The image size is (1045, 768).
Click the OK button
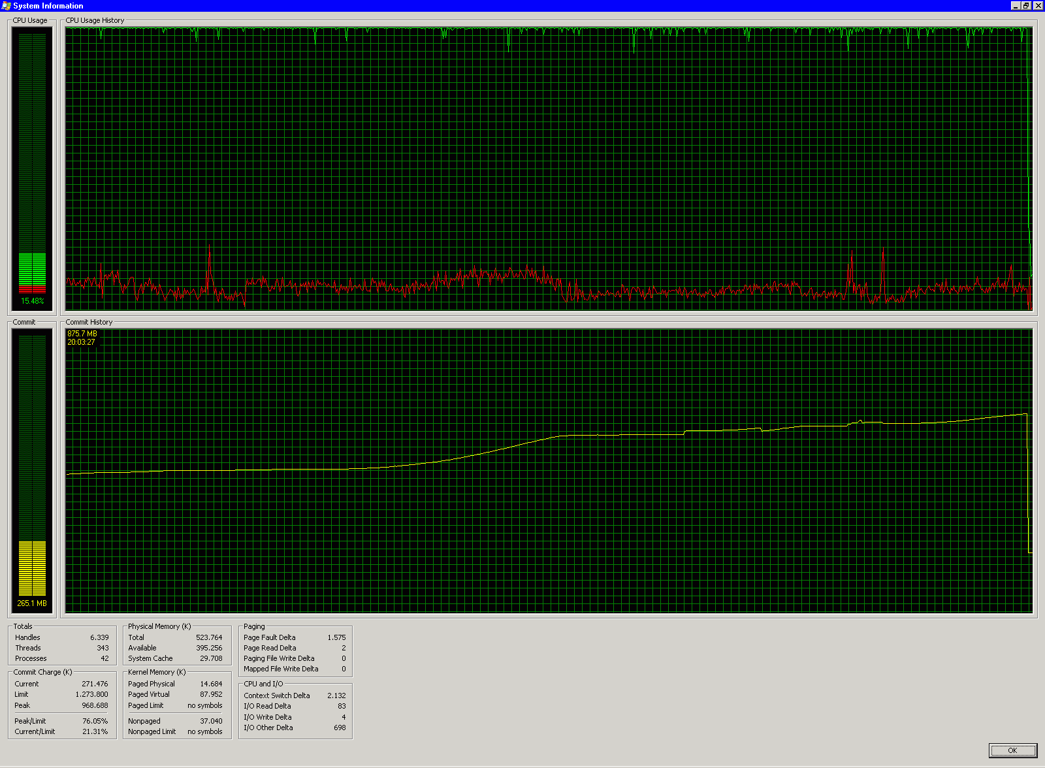[1012, 750]
